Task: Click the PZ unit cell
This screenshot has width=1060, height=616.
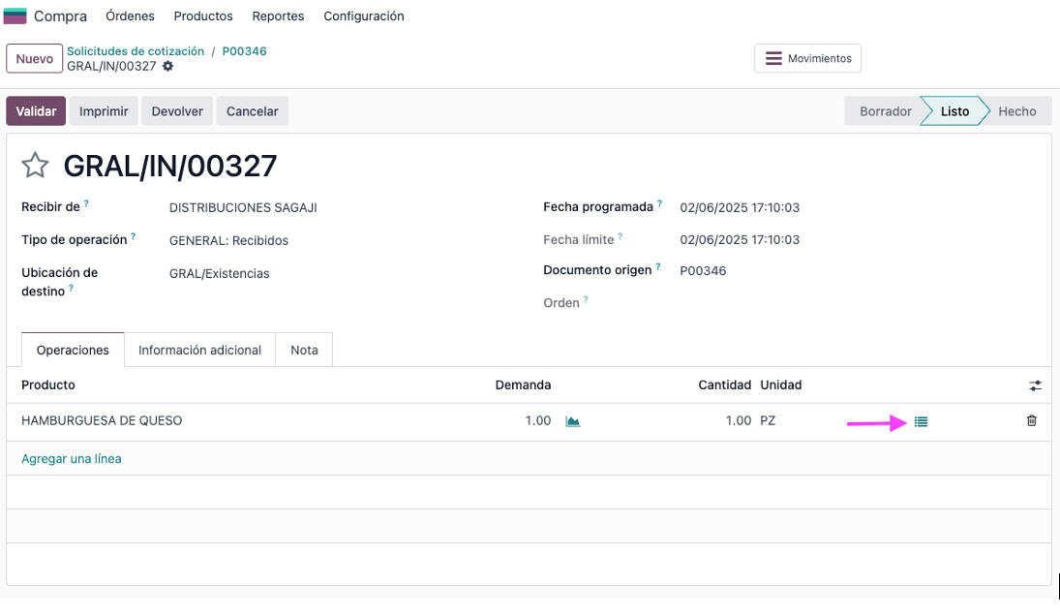Action: pyautogui.click(x=768, y=420)
